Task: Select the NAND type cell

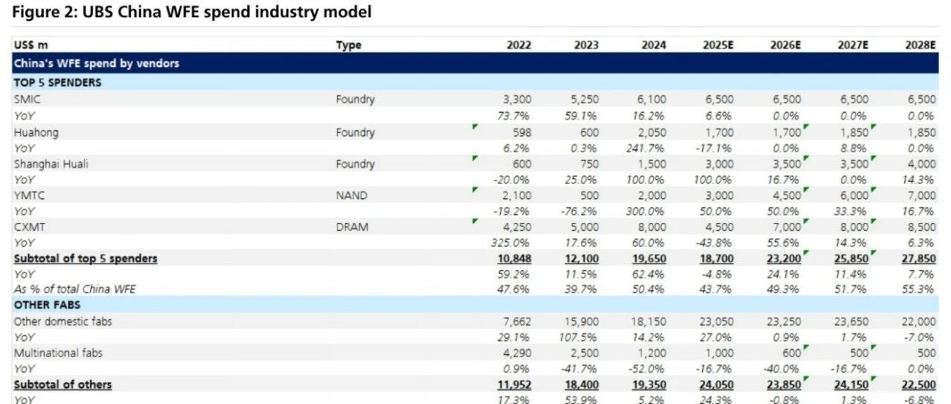Action: [351, 196]
